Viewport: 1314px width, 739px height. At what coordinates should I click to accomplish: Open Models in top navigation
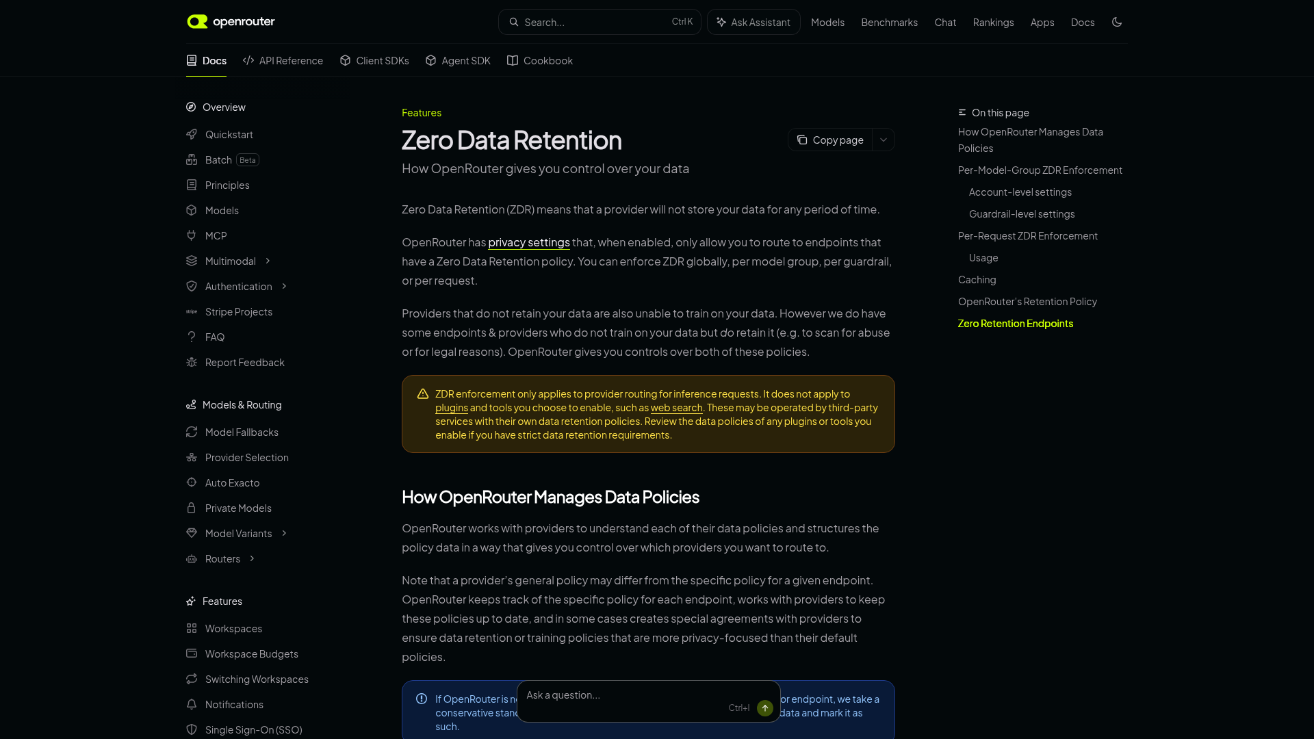point(827,22)
